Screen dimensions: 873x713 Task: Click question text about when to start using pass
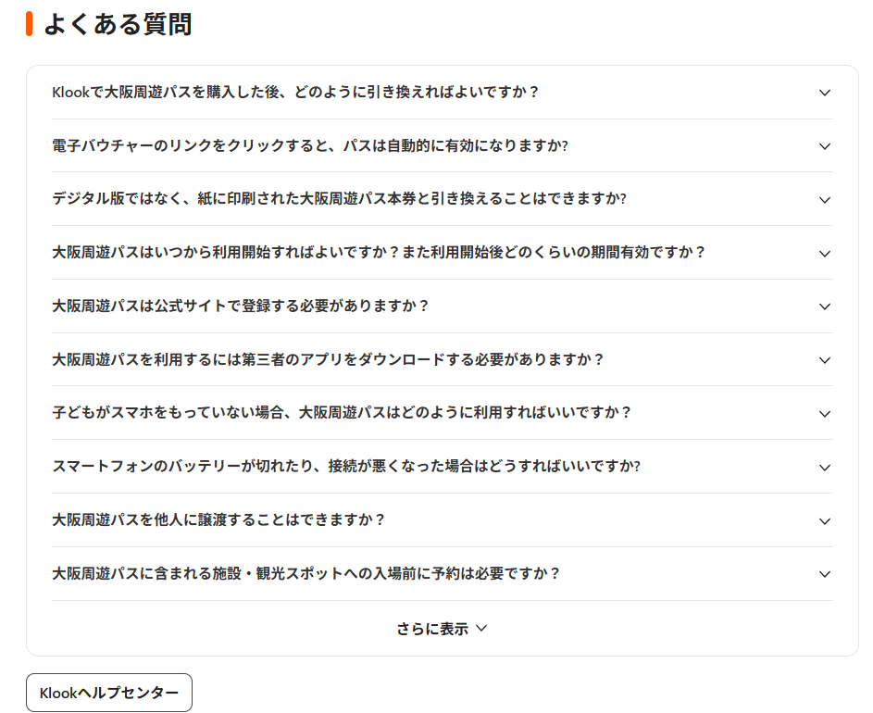pyautogui.click(x=379, y=253)
